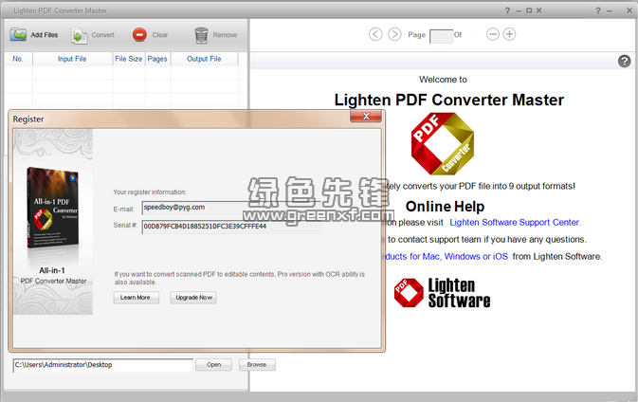Click the Output File column header
The width and height of the screenshot is (638, 402).
(204, 59)
